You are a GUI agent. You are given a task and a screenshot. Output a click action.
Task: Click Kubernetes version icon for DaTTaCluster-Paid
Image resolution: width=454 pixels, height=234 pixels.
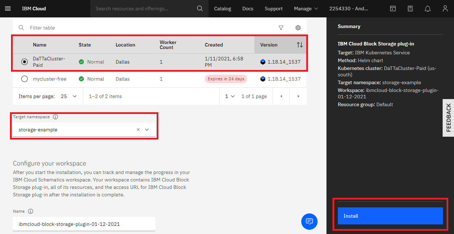point(263,62)
